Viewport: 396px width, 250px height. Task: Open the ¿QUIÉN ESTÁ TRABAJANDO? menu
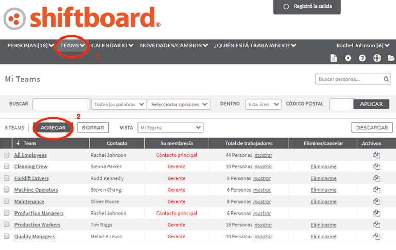(x=255, y=46)
